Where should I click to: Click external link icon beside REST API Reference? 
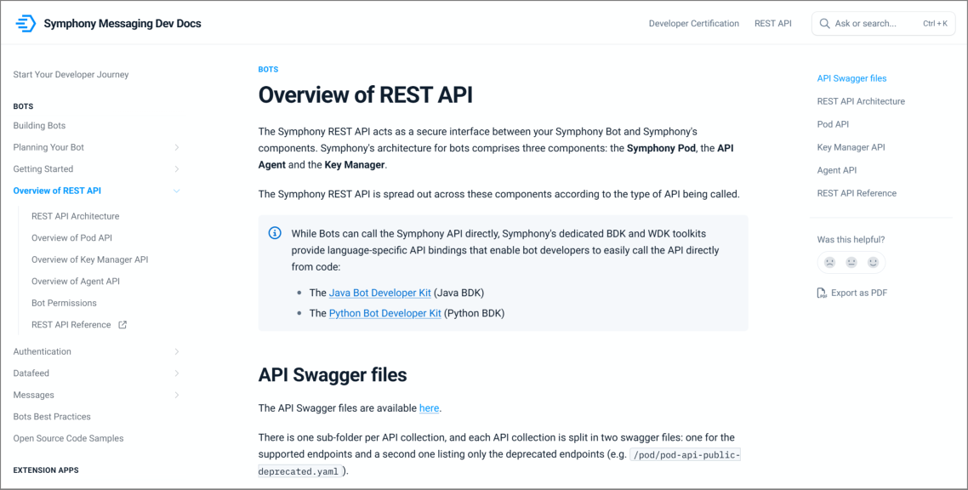(x=122, y=325)
